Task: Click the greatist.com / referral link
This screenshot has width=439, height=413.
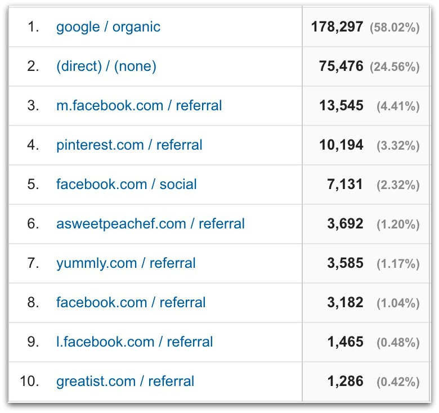Action: point(125,381)
